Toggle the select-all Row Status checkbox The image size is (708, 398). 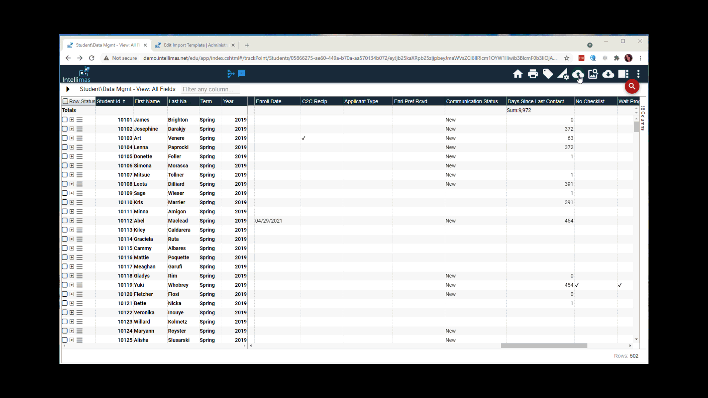point(65,101)
